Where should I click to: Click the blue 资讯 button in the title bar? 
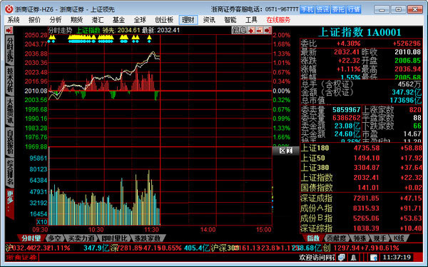(322, 9)
